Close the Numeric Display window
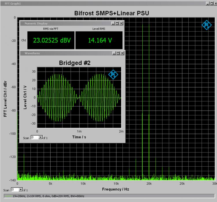The height and width of the screenshot is (202, 217). [121, 23]
